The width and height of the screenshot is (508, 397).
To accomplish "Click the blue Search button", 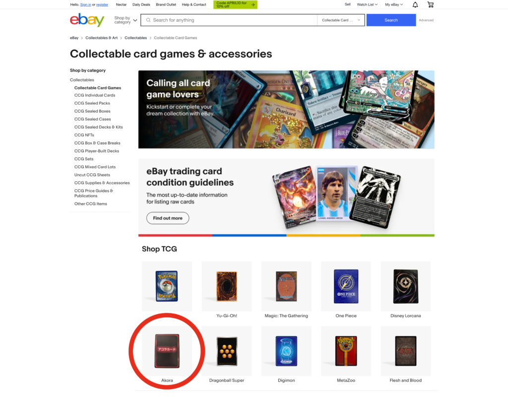I will 391,20.
